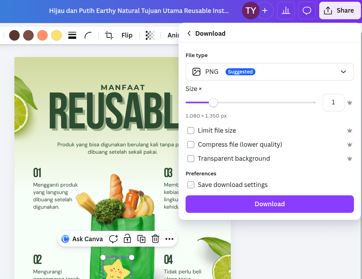Open the line weight stroke style icon
Image resolution: width=362 pixels, height=279 pixels.
pyautogui.click(x=72, y=35)
